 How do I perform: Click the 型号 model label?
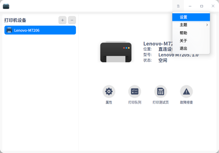coord(147,55)
